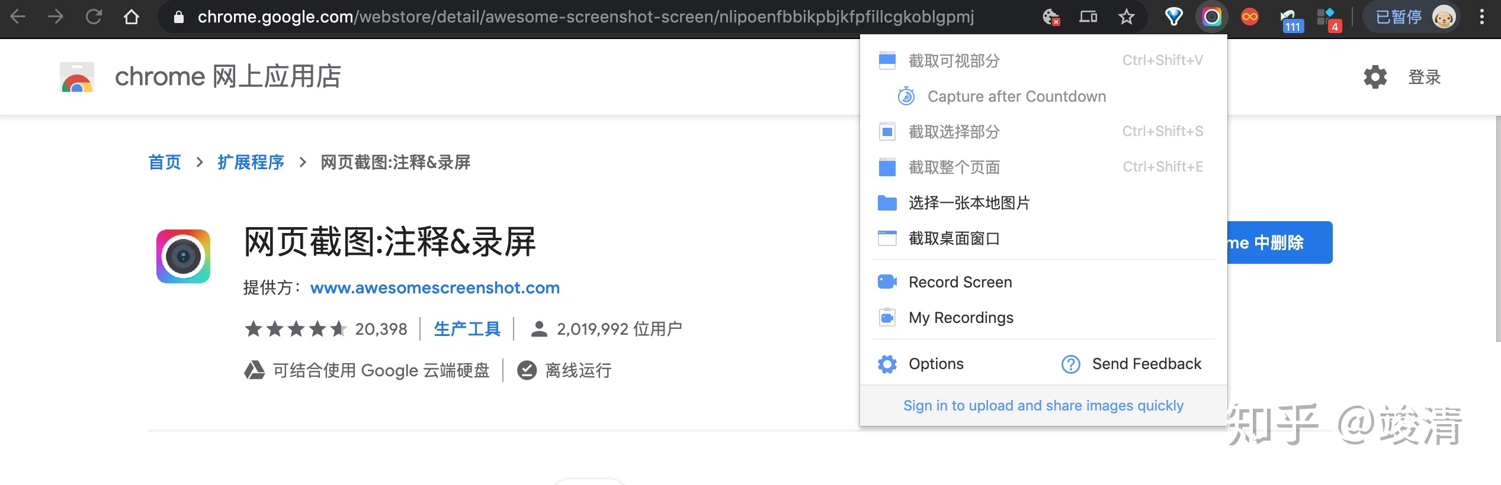
Task: Open the cookie-blocked indicator in address bar
Action: click(1051, 17)
